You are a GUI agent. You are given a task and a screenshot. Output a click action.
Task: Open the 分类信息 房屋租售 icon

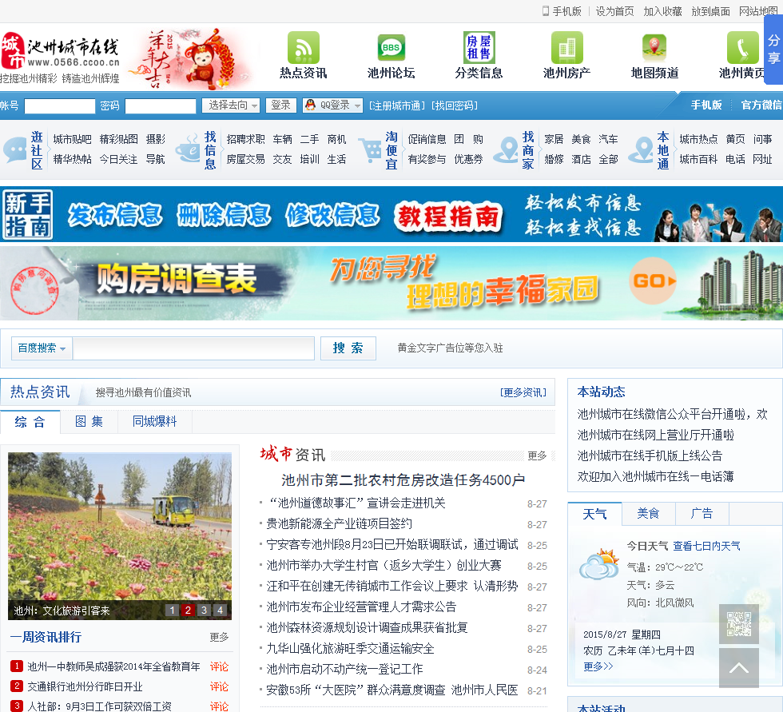tap(479, 47)
